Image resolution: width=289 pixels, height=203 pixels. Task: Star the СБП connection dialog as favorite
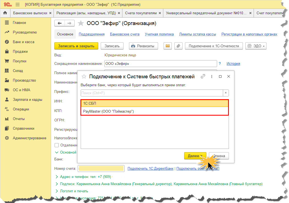[84, 76]
